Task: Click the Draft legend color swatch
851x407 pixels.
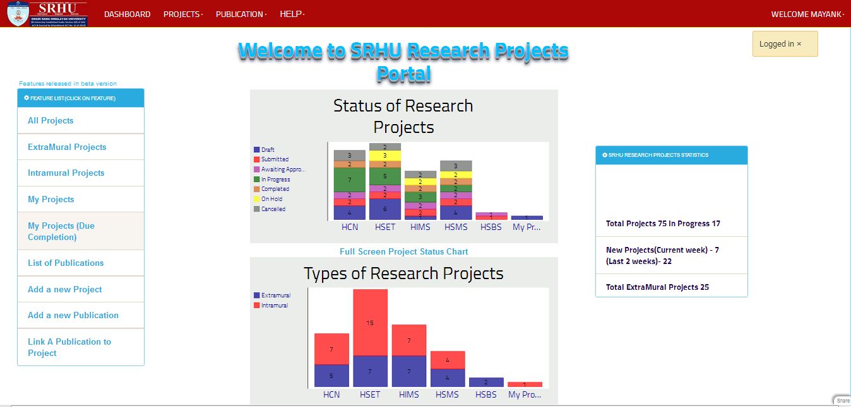Action: point(256,150)
